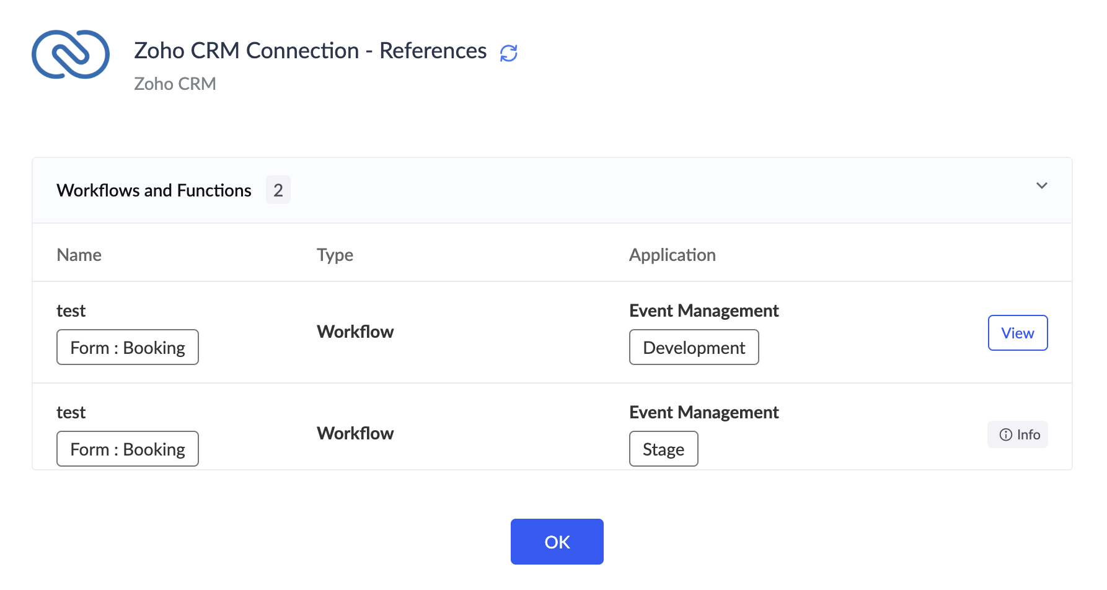This screenshot has width=1107, height=590.
Task: Click the Zoho CRM Connection - References title
Action: (310, 51)
